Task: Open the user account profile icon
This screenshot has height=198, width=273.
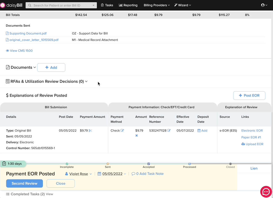Action: click(x=263, y=5)
